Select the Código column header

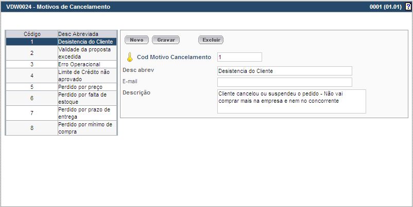(x=32, y=34)
